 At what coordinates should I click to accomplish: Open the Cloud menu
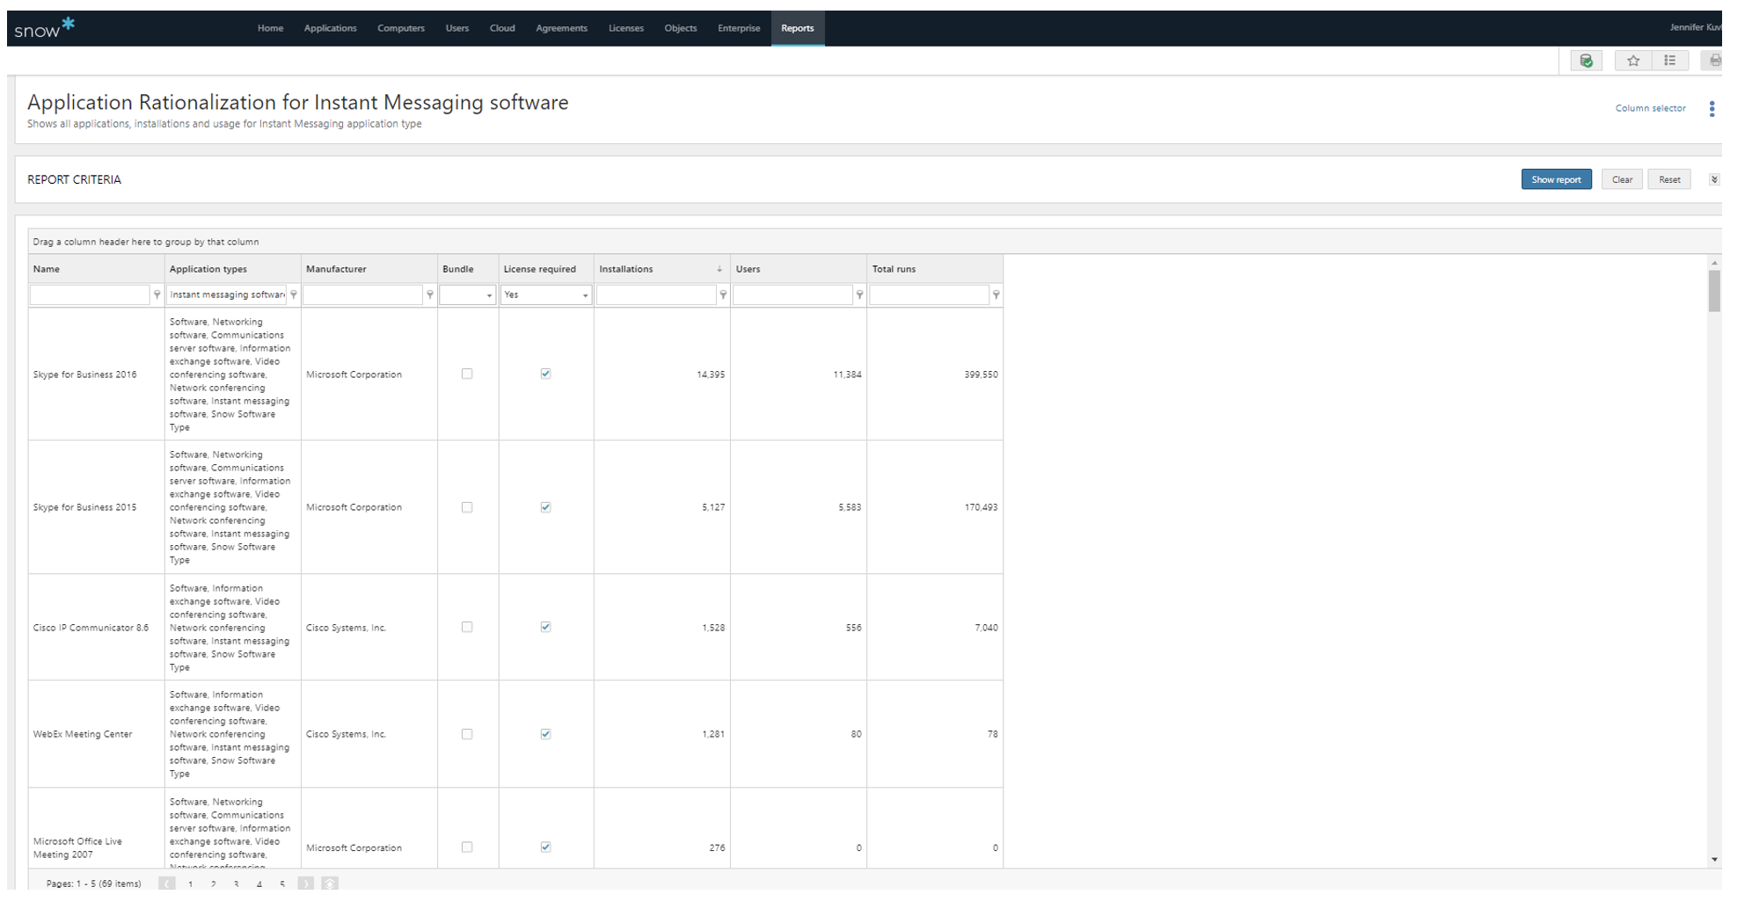pyautogui.click(x=502, y=28)
